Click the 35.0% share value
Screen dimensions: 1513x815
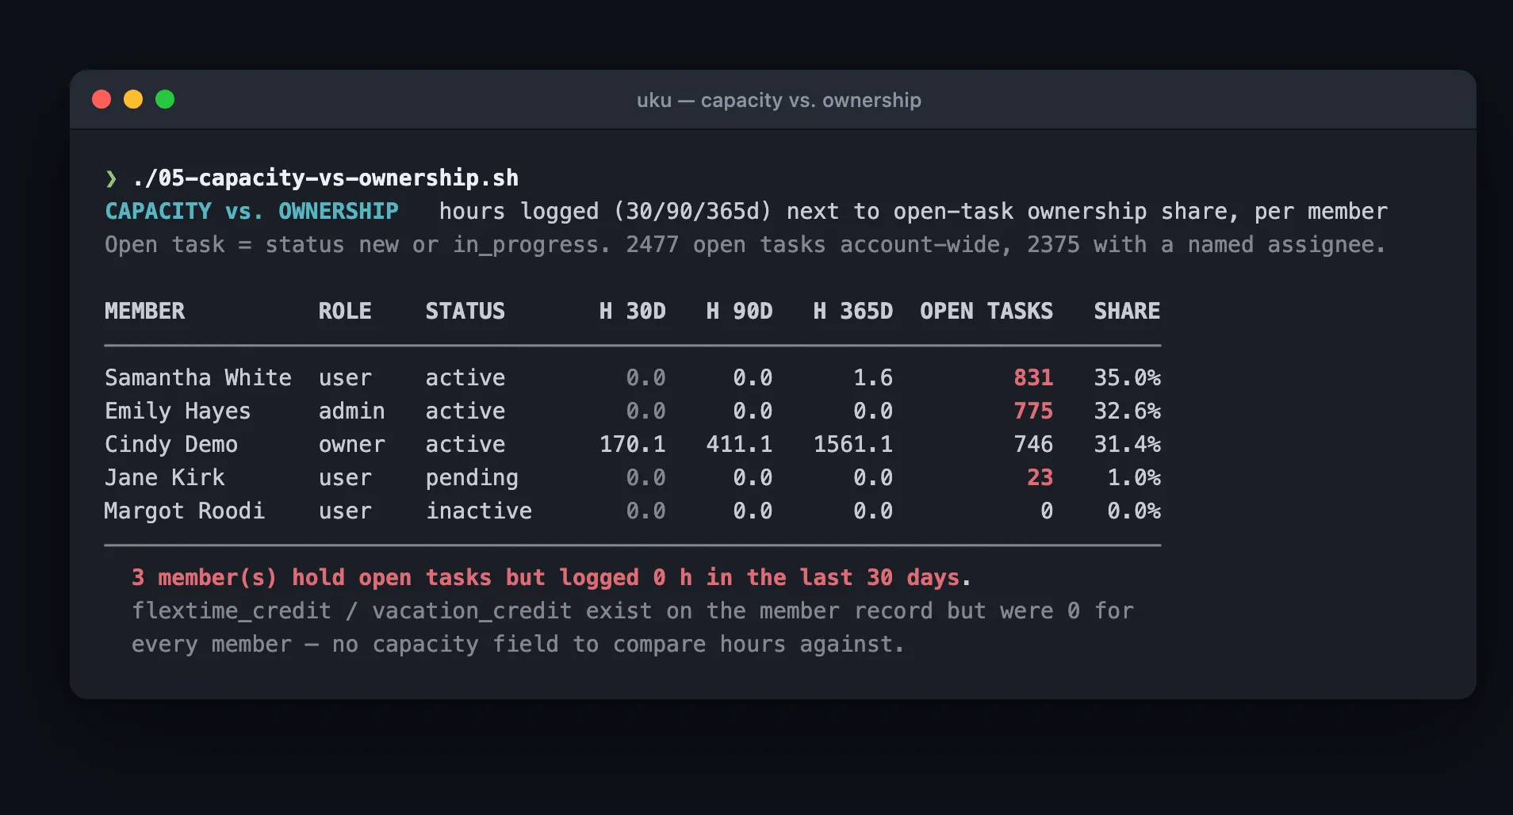[1127, 377]
